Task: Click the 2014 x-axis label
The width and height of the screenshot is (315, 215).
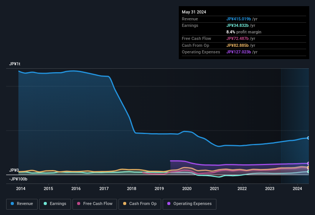Action: point(21,189)
